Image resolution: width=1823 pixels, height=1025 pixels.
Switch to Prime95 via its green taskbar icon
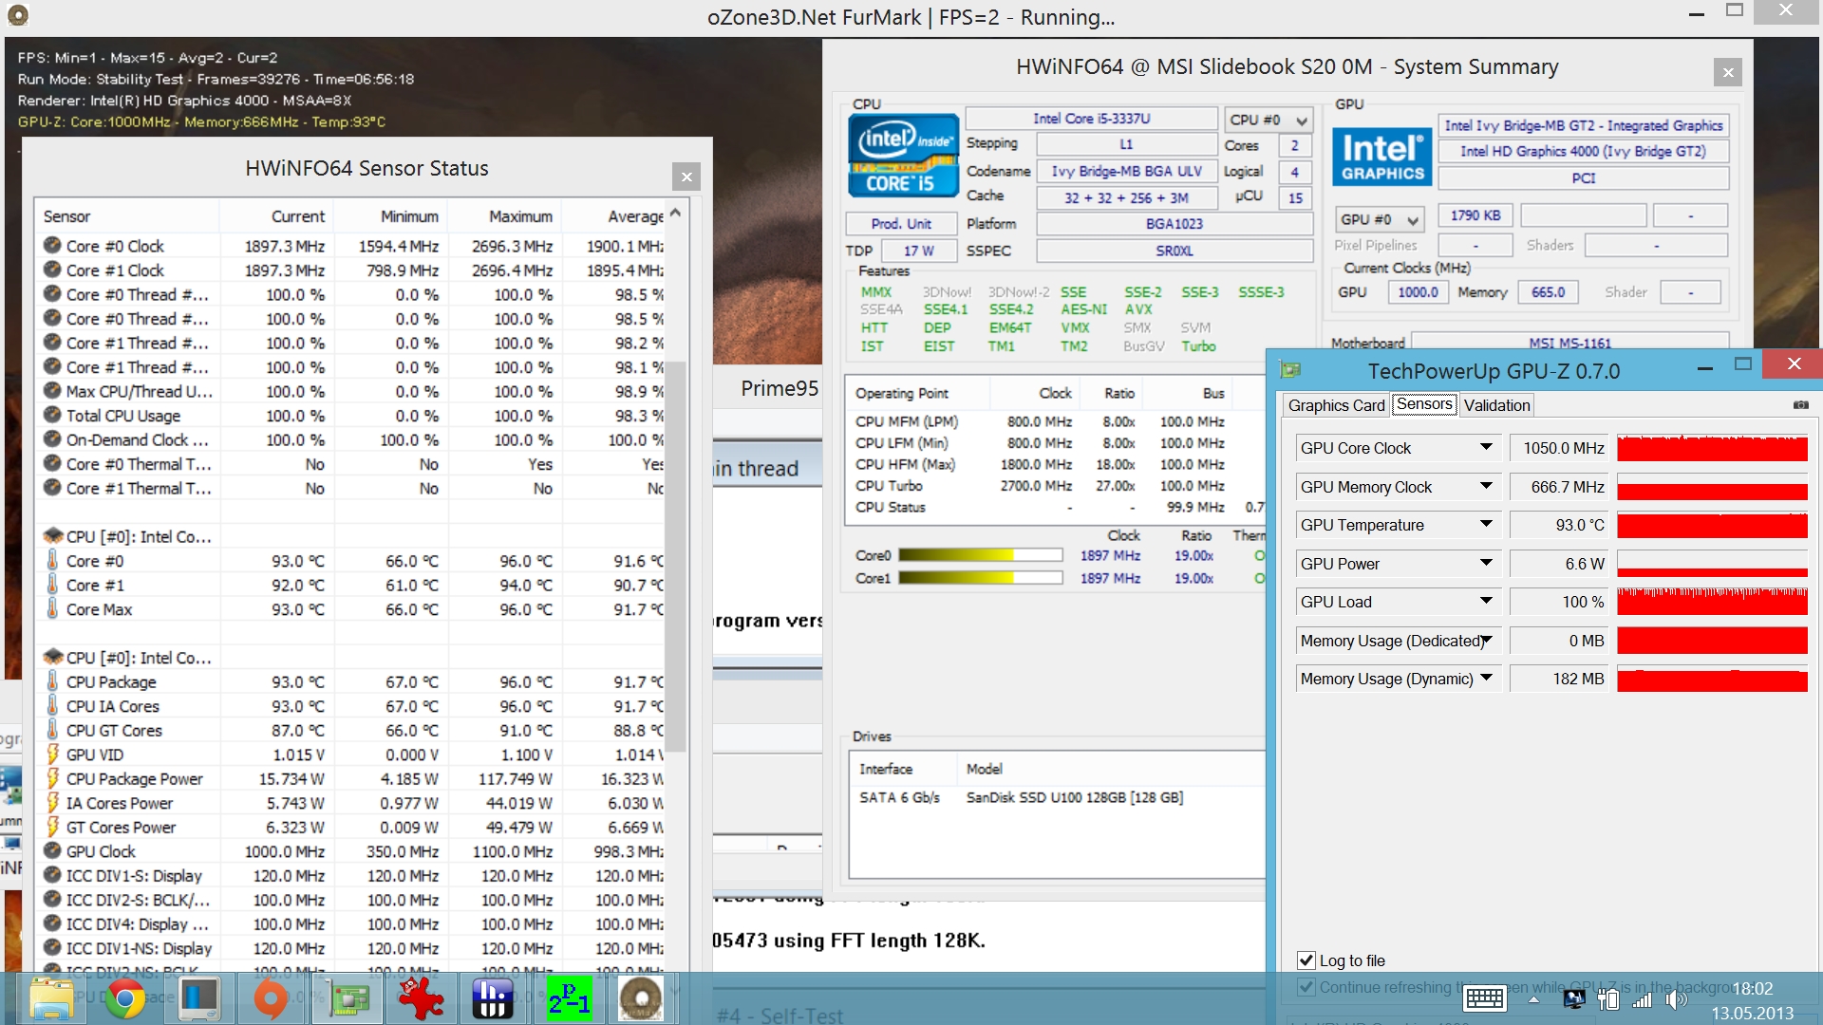coord(569,999)
